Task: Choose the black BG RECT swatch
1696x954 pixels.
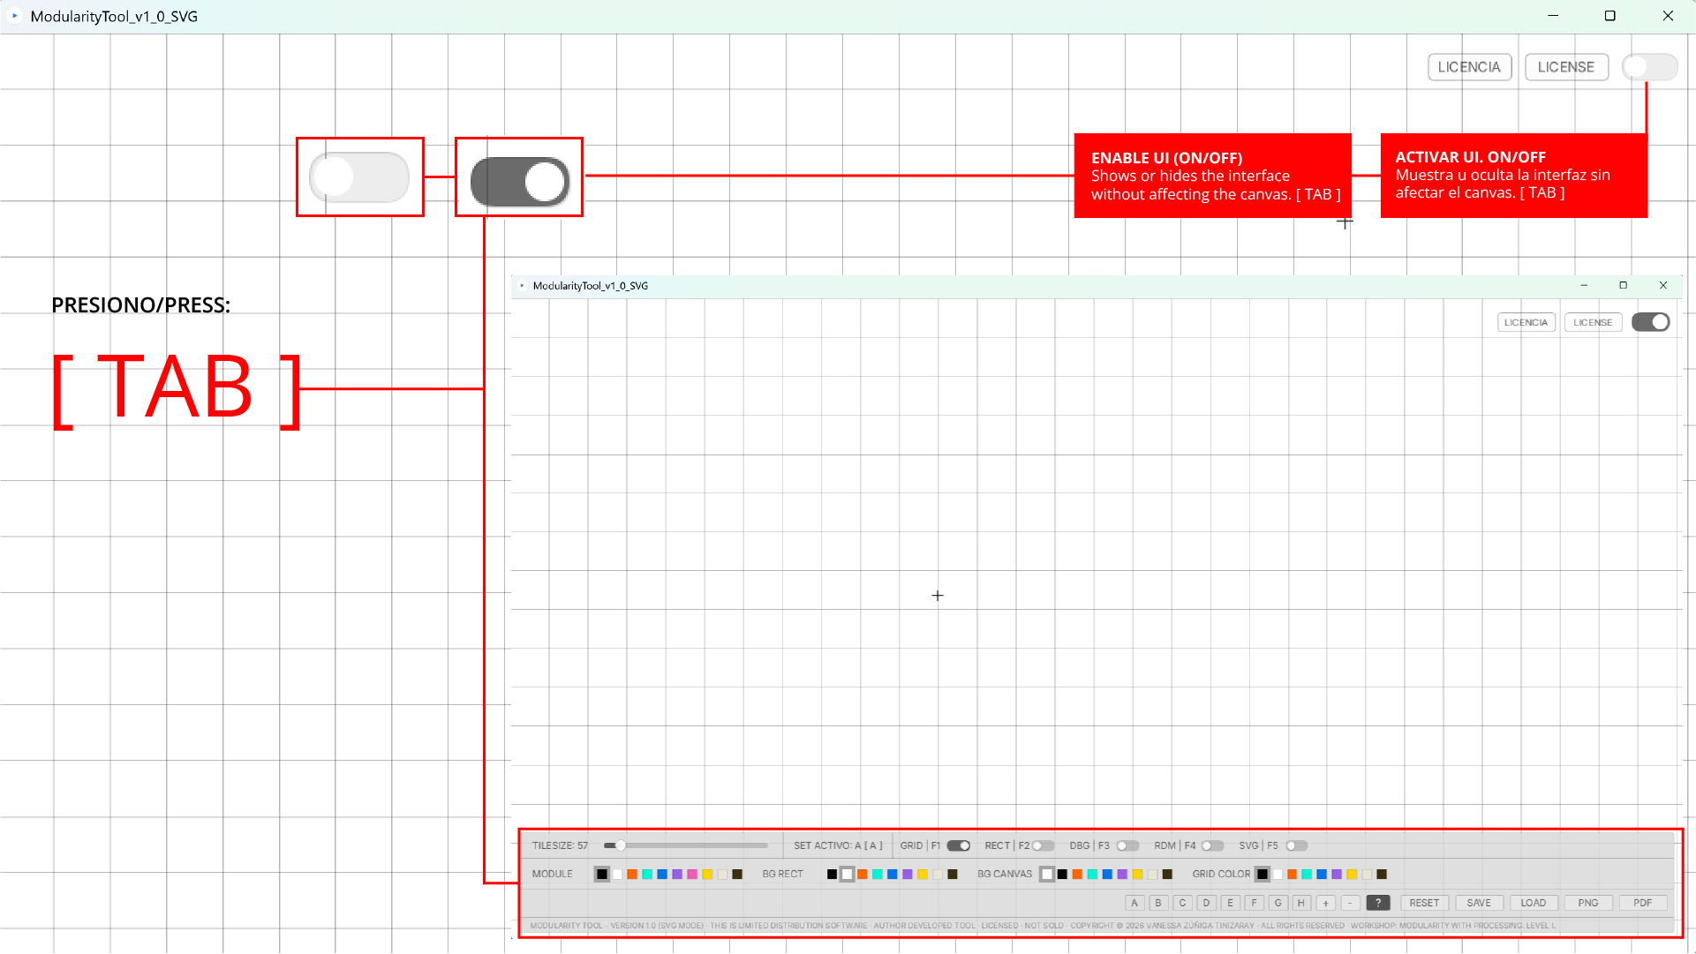Action: click(x=832, y=875)
